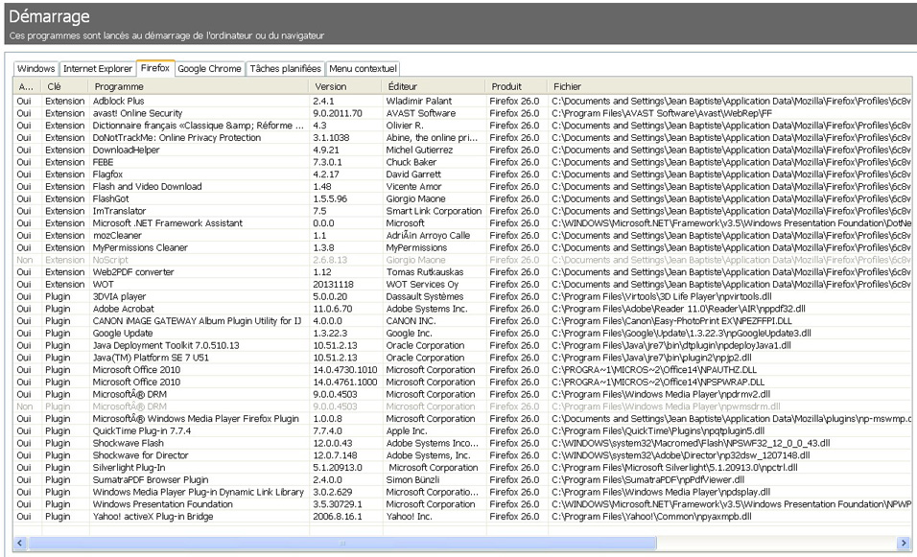Select the mozCleaner extension
Image resolution: width=917 pixels, height=557 pixels.
click(462, 236)
